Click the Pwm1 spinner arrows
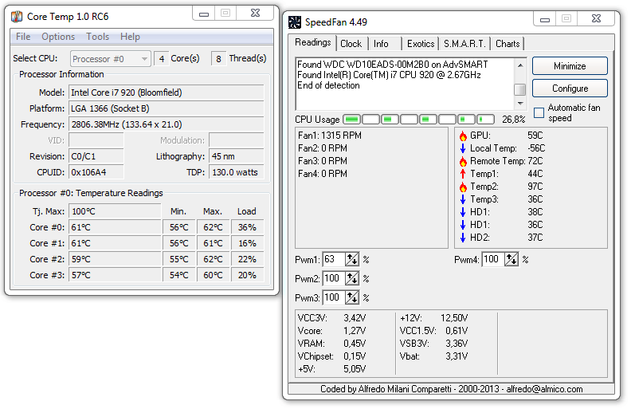Screen dimensions: 631x409 (x=352, y=259)
